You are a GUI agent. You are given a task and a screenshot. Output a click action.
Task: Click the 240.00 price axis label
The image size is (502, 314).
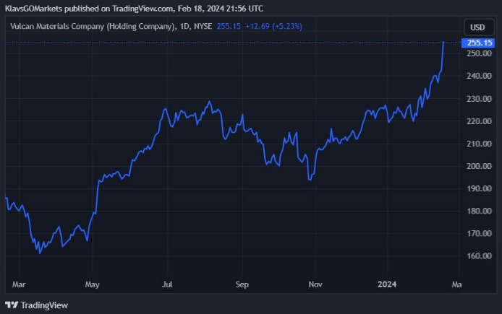coord(479,76)
